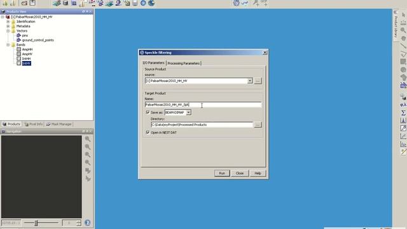Open the histogram tool icon
The image size is (407, 229).
[403, 120]
